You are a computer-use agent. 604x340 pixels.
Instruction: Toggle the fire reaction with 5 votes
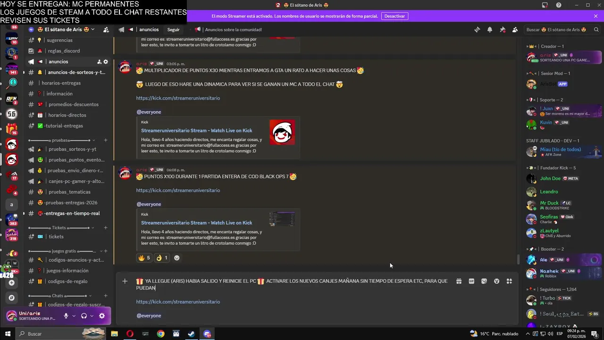(x=144, y=258)
